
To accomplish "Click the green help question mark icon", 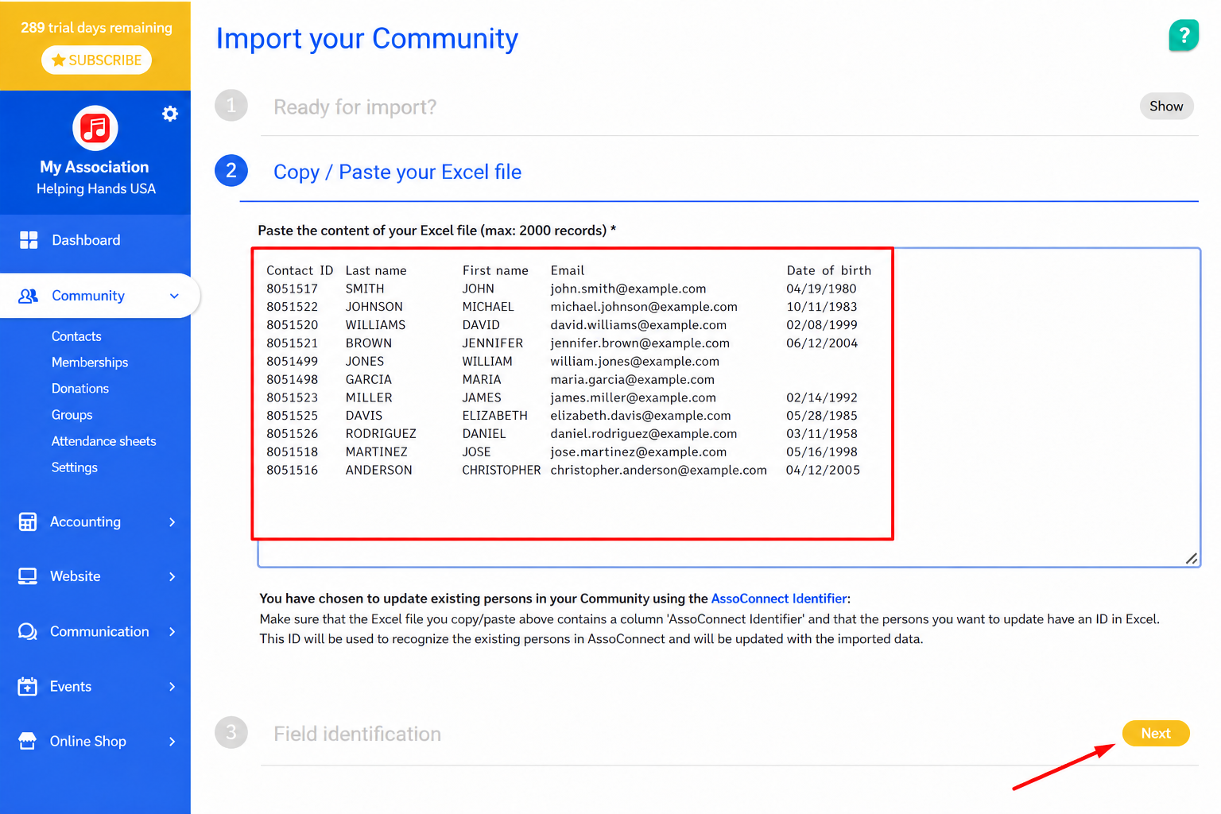I will 1184,35.
